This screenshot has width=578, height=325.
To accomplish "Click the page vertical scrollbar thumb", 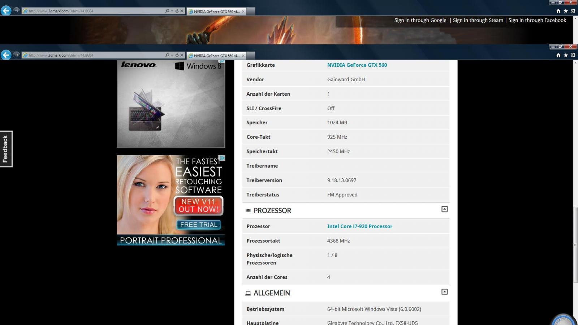I will (575, 245).
